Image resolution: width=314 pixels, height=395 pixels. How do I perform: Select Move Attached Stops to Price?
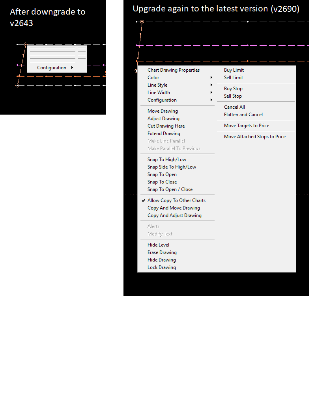pyautogui.click(x=256, y=137)
